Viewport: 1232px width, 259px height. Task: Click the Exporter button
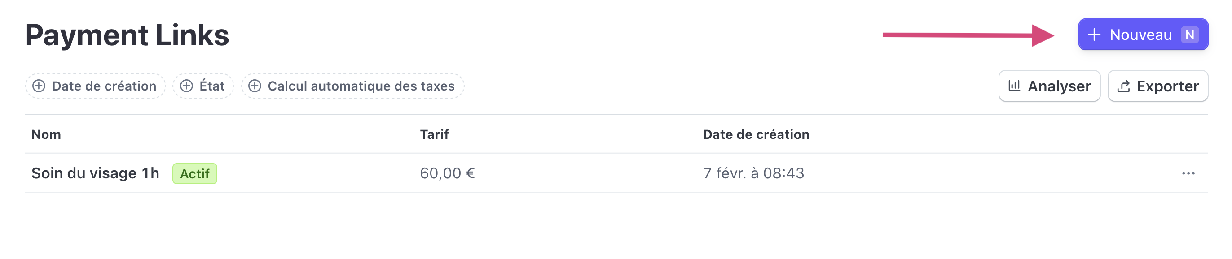click(1158, 86)
